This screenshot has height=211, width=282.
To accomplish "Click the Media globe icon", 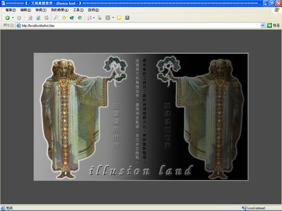I will [x=72, y=18].
